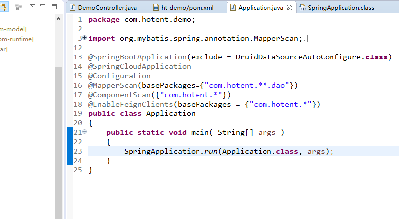Click line number 13 in gutter
Screen dimensions: 399x219
pos(78,57)
